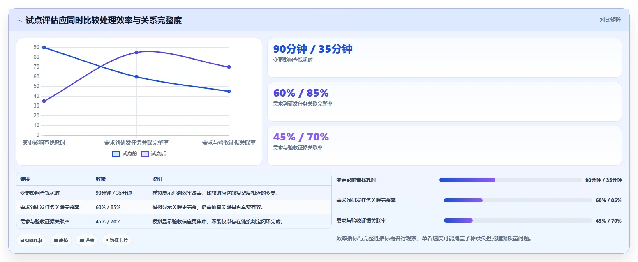The image size is (638, 262).
Task: Click the 需求到研发任务关联完整率 progress bar
Action: tap(518, 200)
